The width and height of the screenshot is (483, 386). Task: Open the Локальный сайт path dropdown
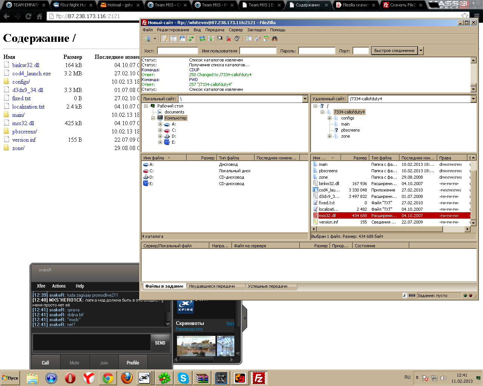tap(305, 99)
